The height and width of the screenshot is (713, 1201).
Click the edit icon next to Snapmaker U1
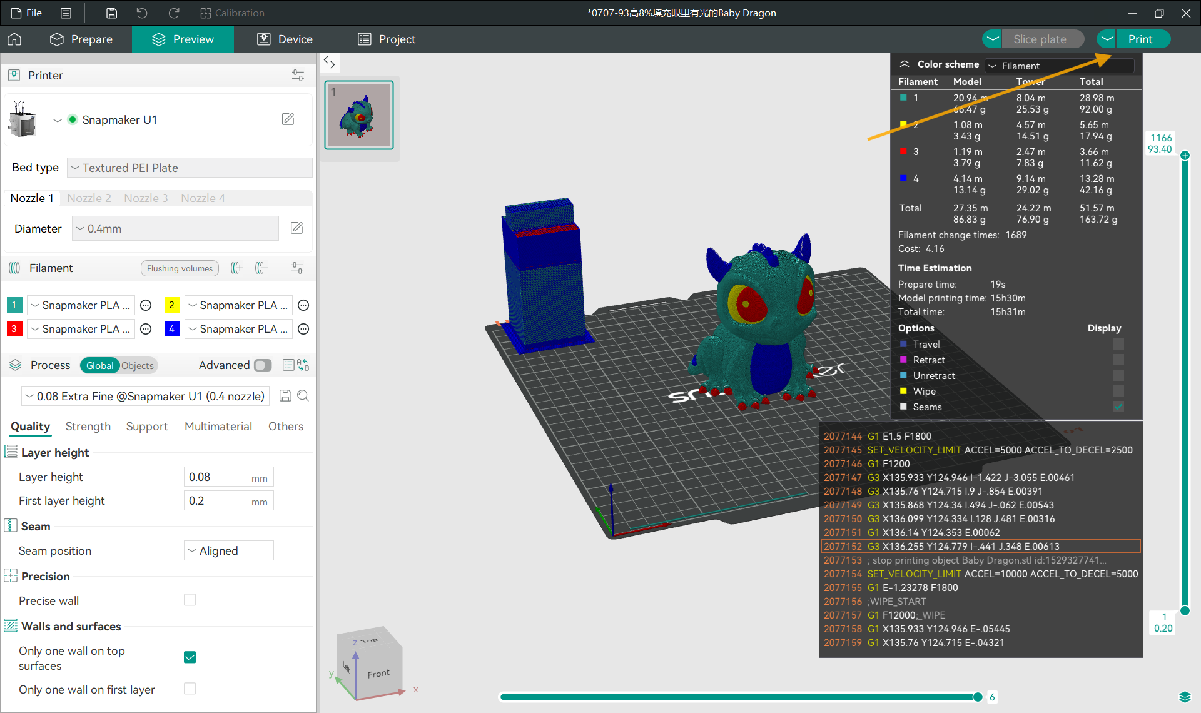coord(288,119)
